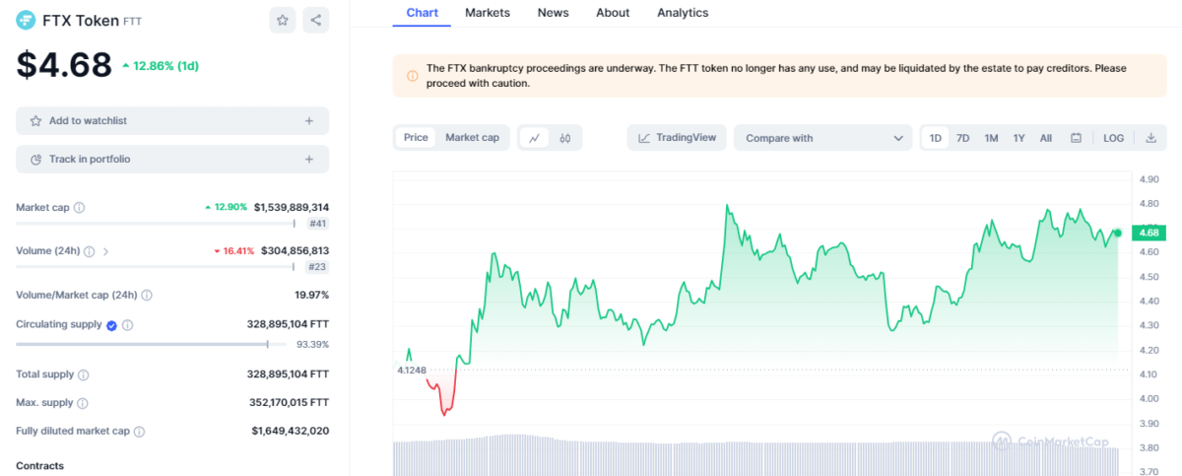1182x476 pixels.
Task: Click the 12.86% (1d) change
Action: [x=161, y=65]
